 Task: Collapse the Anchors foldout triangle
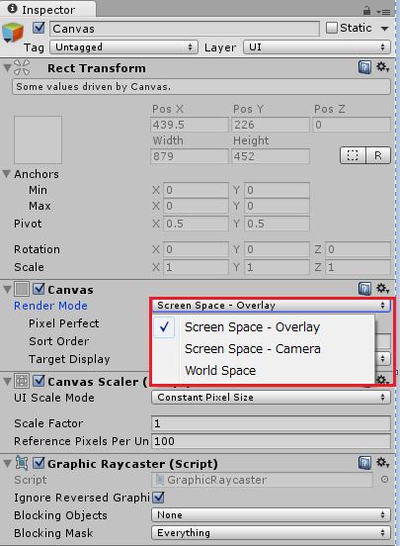click(x=7, y=174)
